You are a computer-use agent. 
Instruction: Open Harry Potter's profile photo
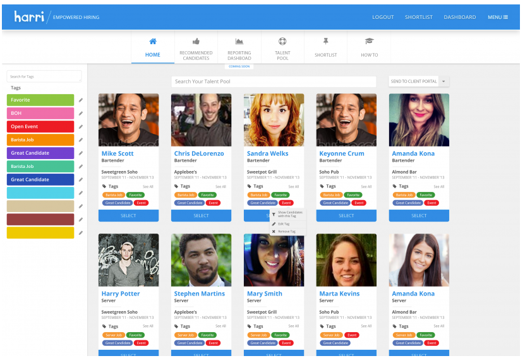coord(129,260)
